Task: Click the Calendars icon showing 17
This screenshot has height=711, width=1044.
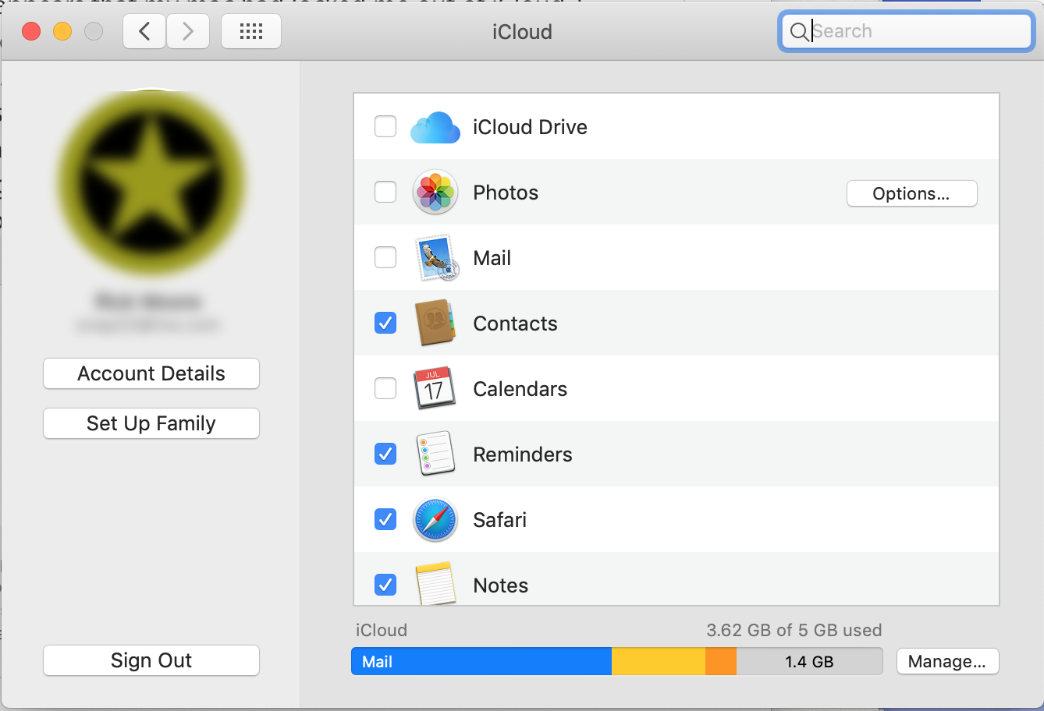Action: [x=434, y=388]
